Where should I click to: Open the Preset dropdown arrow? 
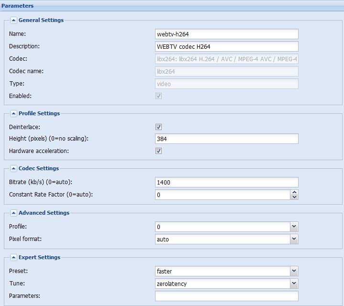click(x=294, y=271)
